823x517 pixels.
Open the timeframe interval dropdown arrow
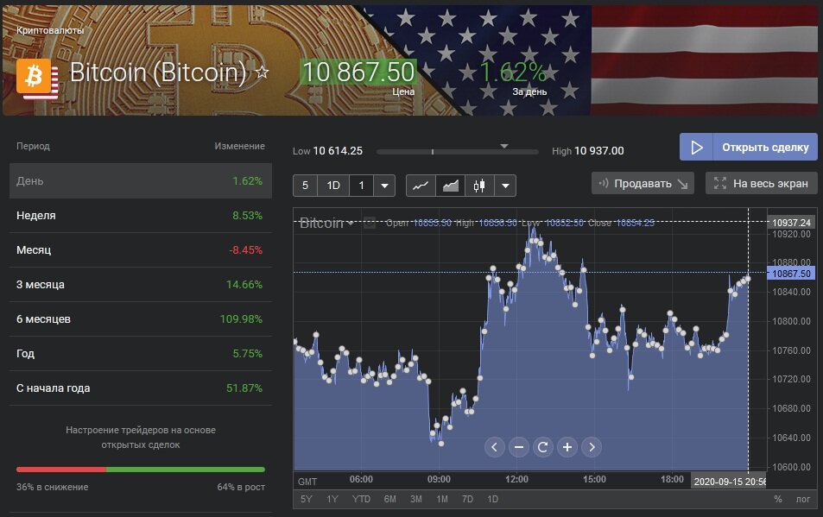pyautogui.click(x=384, y=186)
